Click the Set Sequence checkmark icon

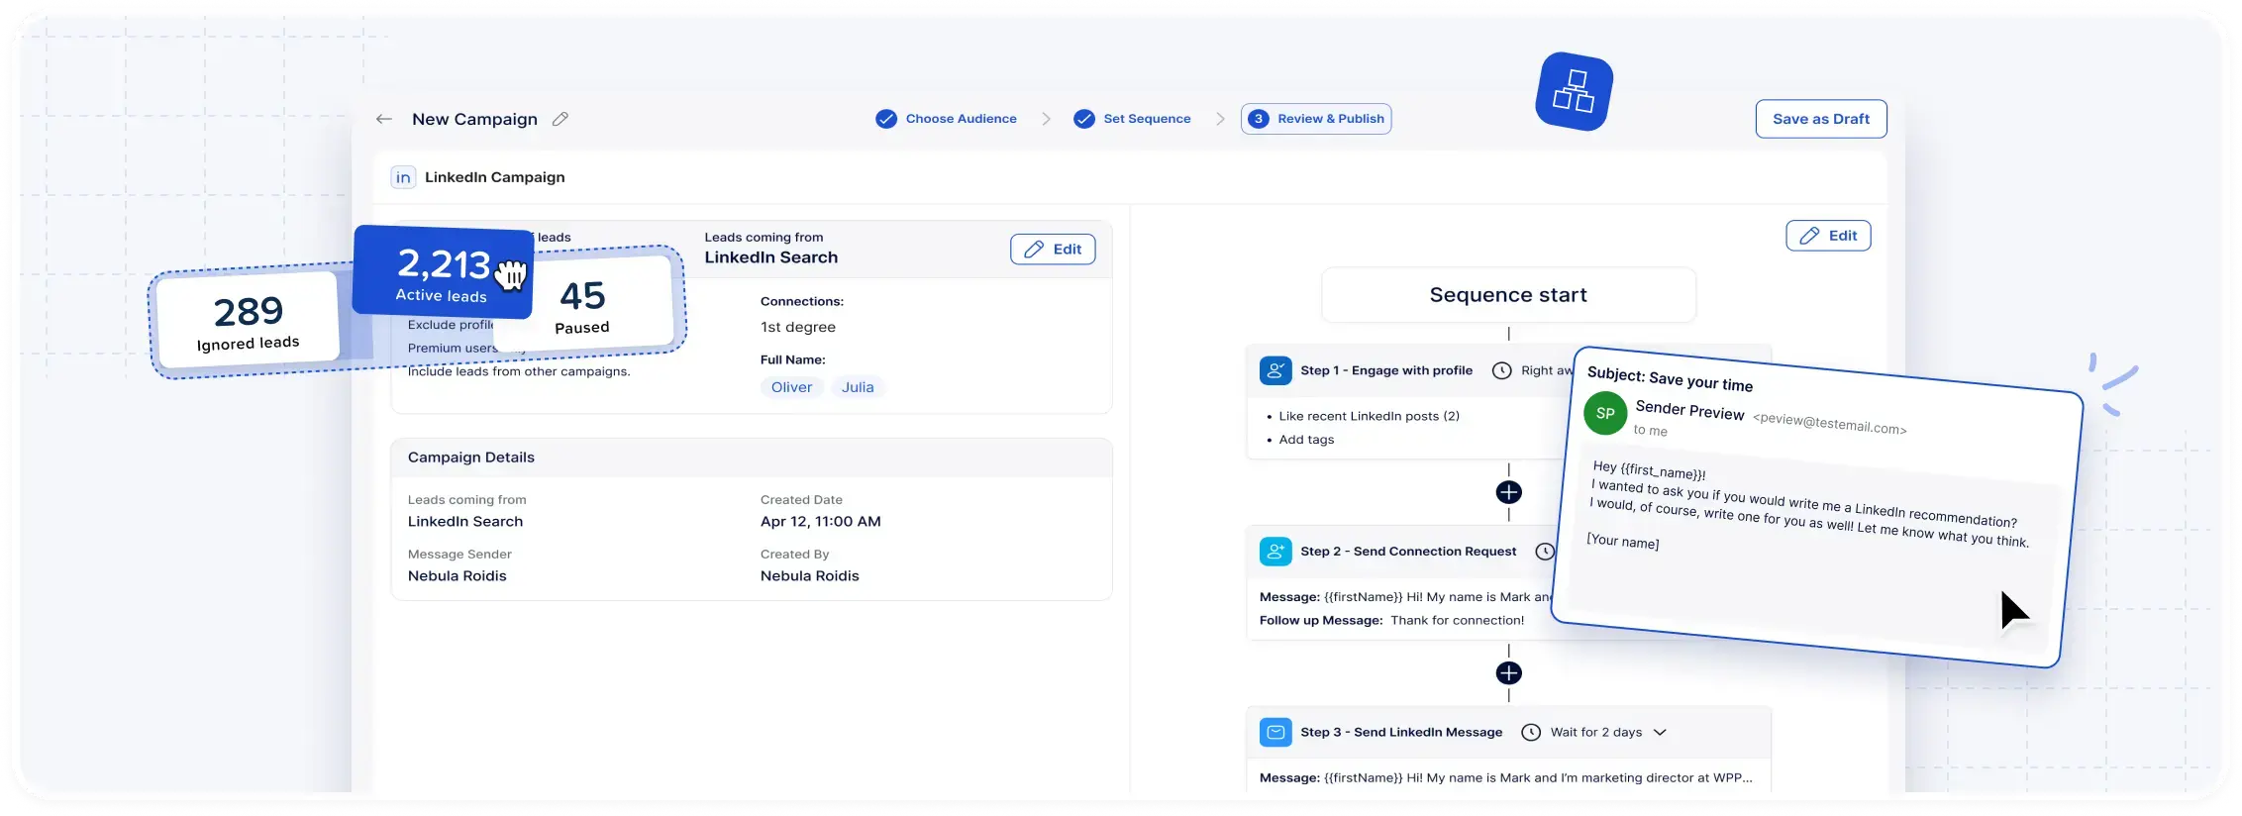coord(1085,119)
